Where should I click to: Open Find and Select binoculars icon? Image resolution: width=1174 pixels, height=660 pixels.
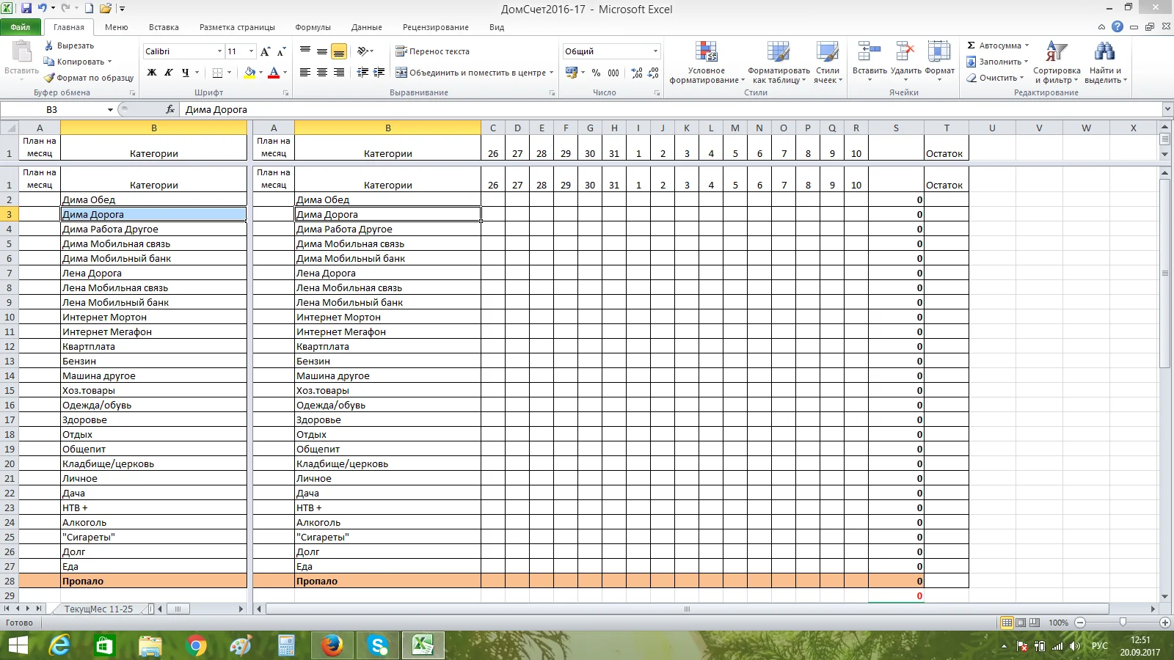(1104, 52)
